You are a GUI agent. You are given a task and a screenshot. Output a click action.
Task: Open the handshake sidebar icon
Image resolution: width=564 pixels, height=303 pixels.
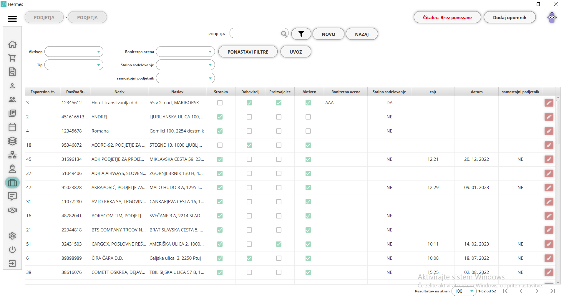point(12,210)
